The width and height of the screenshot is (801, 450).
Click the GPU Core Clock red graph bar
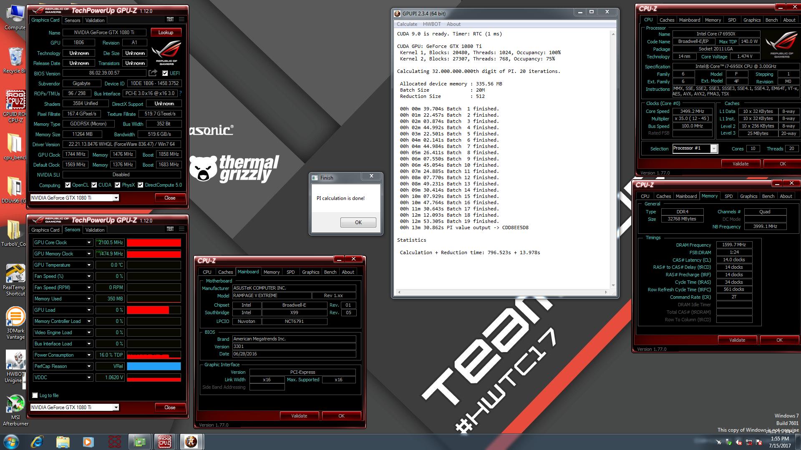[x=154, y=242]
